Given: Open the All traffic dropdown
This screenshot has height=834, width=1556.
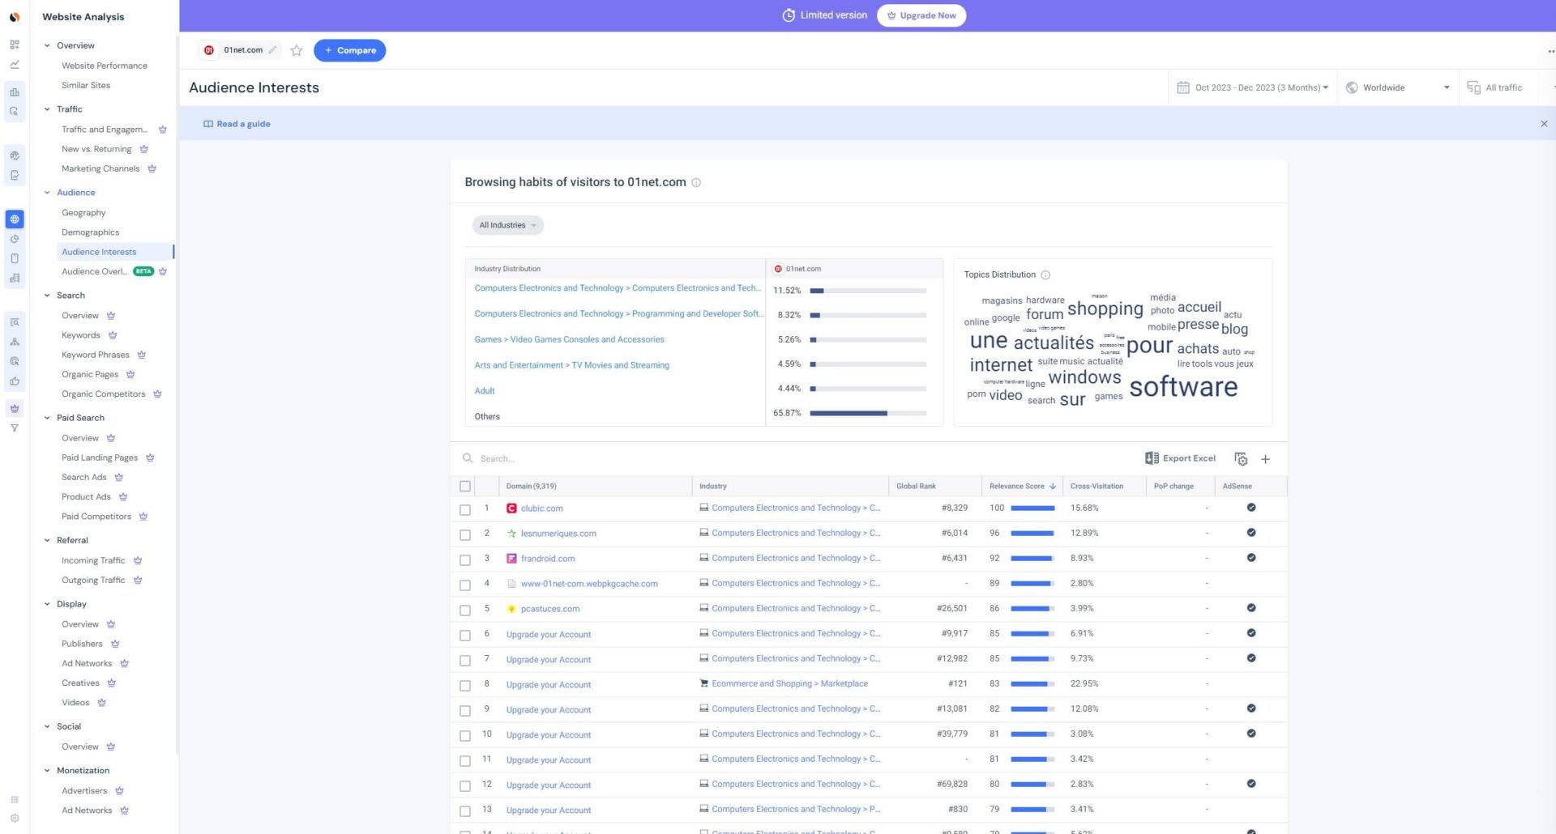Looking at the screenshot, I should (1507, 87).
